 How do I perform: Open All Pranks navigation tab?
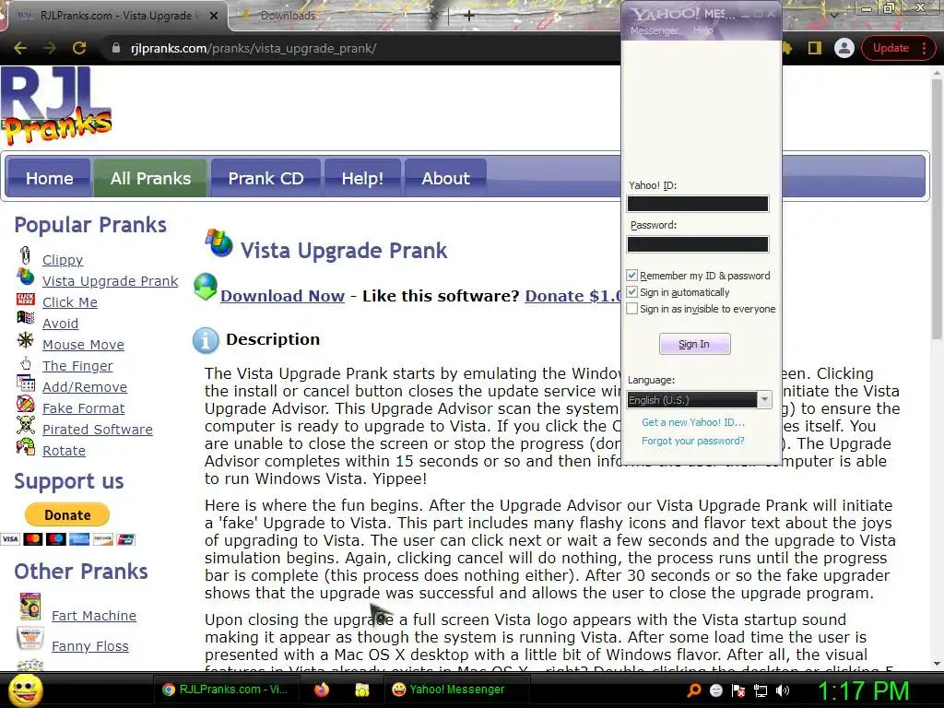pyautogui.click(x=150, y=178)
